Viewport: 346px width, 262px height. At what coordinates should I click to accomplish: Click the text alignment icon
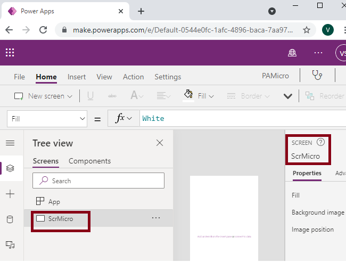tap(161, 96)
